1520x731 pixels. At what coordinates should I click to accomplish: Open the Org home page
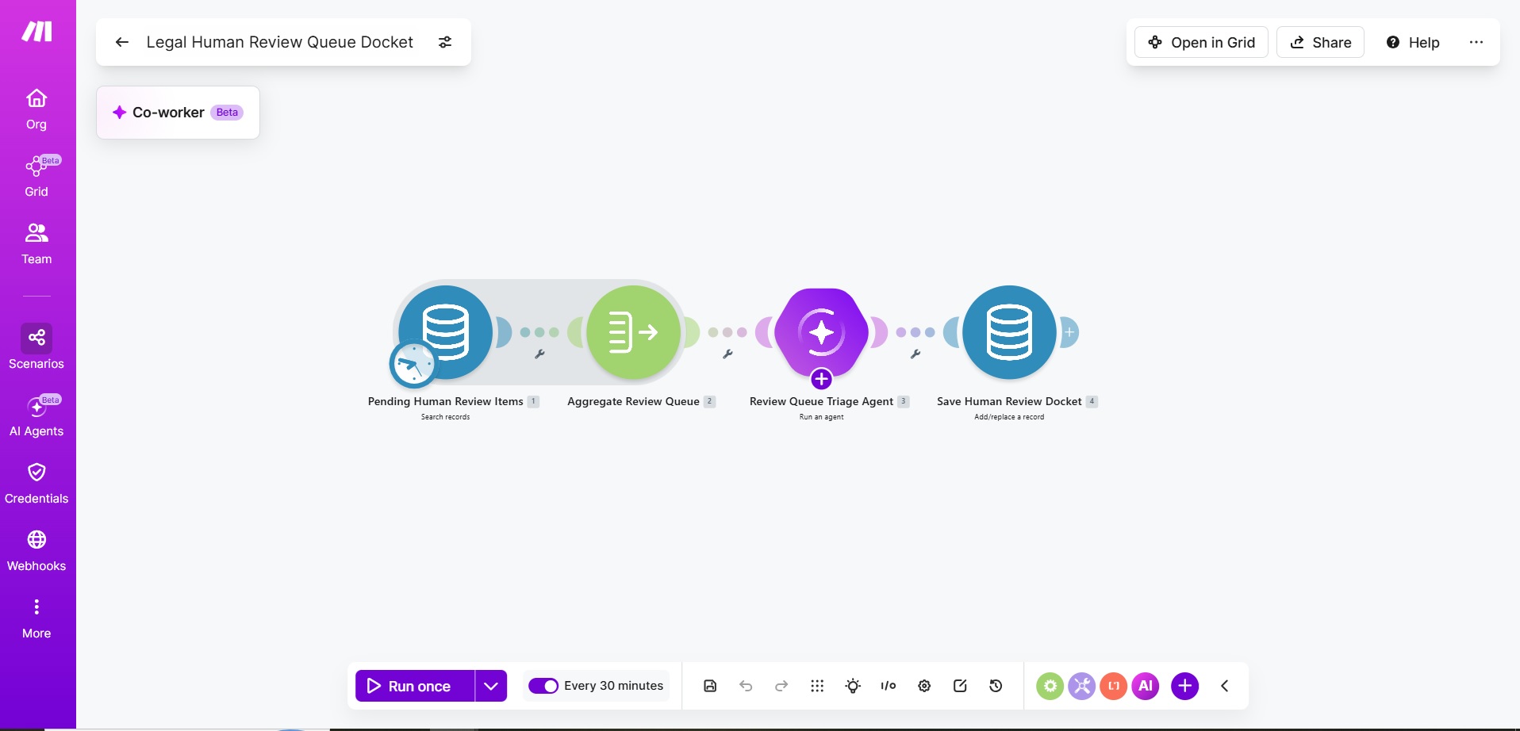pos(36,109)
